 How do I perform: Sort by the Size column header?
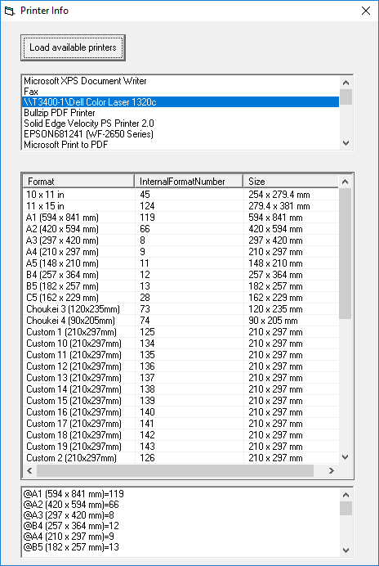pos(291,182)
